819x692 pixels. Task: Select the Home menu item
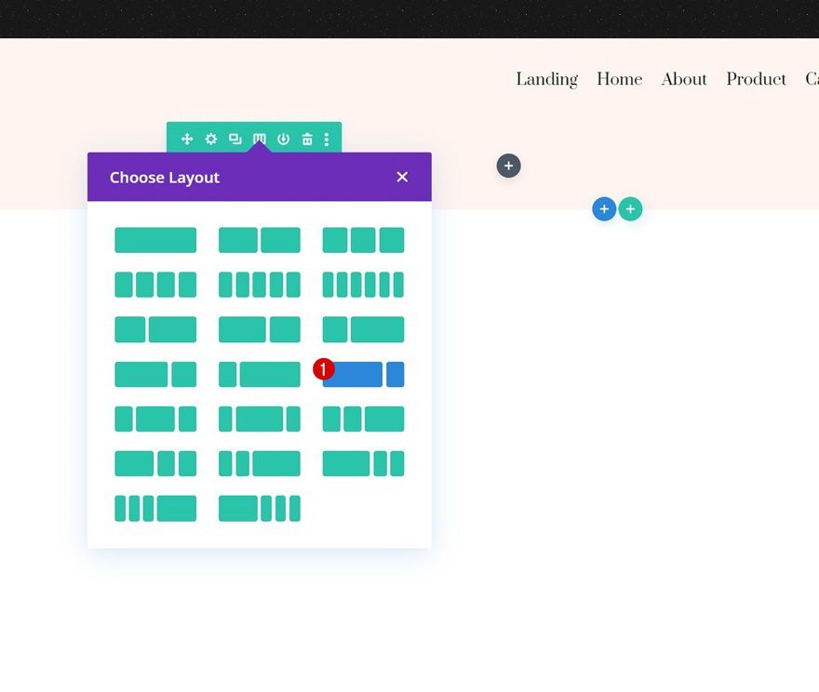pyautogui.click(x=619, y=80)
